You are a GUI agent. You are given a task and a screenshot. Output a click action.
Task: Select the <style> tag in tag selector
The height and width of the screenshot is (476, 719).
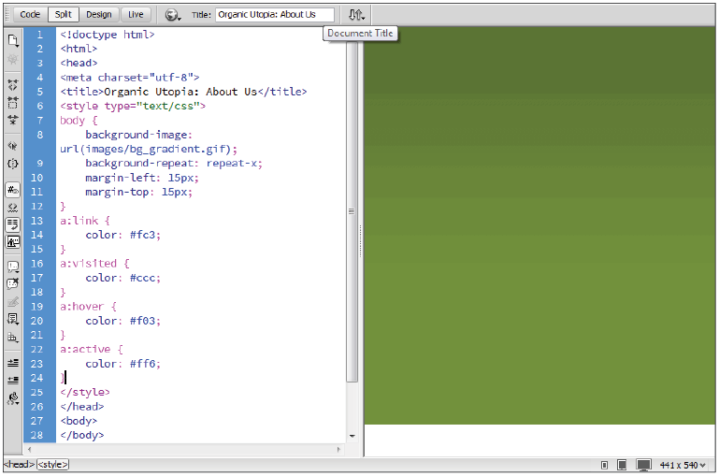tap(53, 465)
